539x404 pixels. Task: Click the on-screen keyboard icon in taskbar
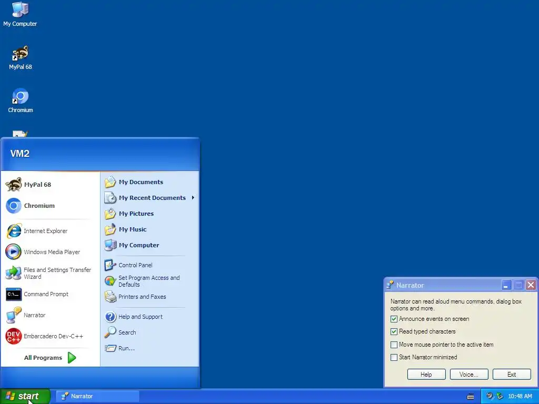[471, 397]
